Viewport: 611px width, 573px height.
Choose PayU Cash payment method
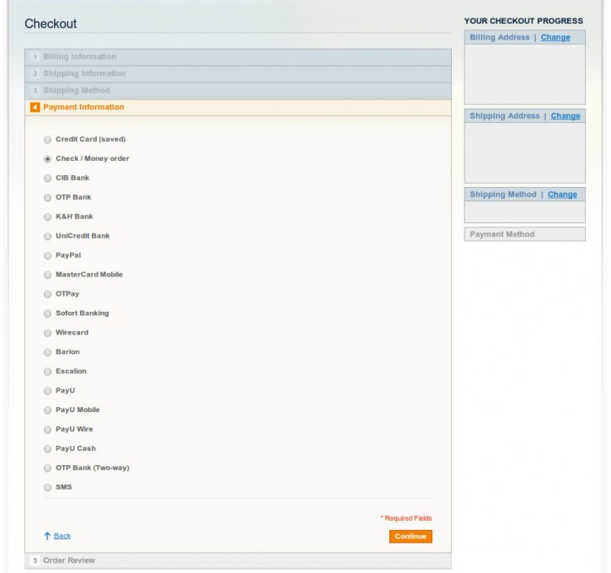[x=47, y=449]
